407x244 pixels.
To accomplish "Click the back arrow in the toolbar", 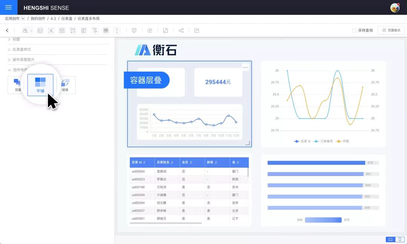I will (7, 31).
